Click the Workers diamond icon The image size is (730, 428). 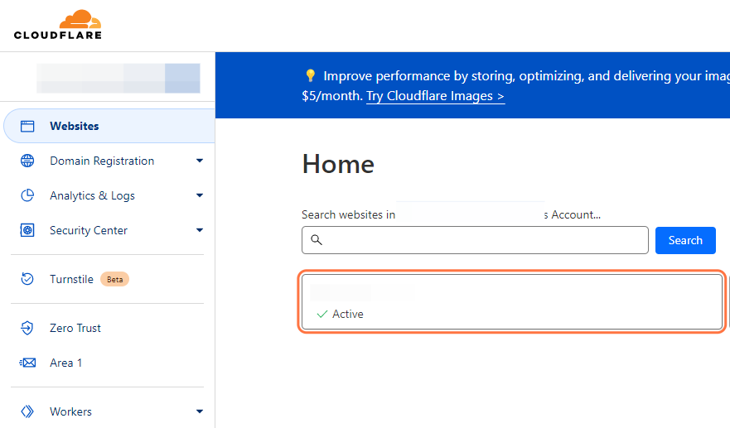[x=27, y=411]
